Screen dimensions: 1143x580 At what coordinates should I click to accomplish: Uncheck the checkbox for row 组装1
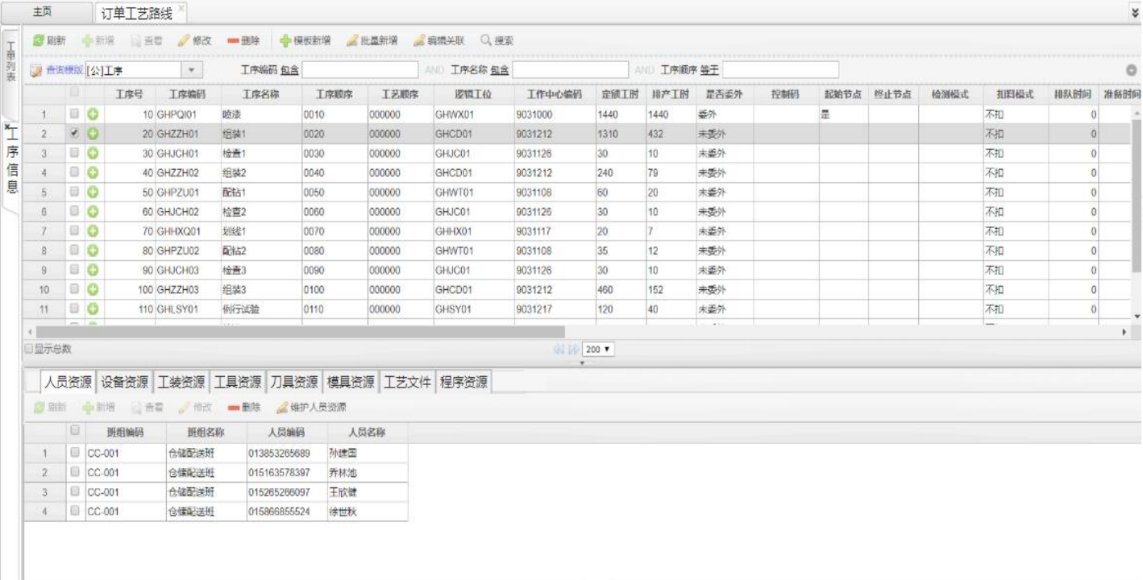[74, 134]
